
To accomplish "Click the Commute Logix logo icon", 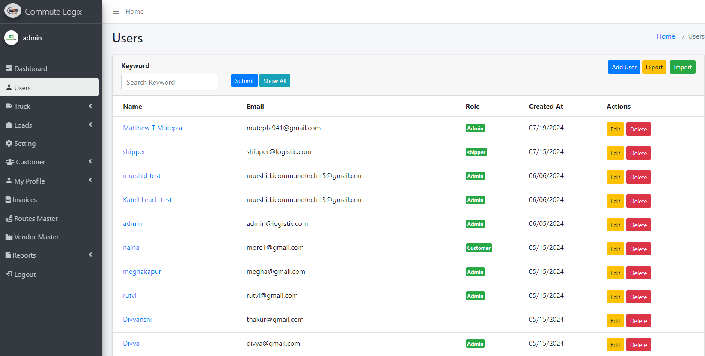I will pos(13,11).
